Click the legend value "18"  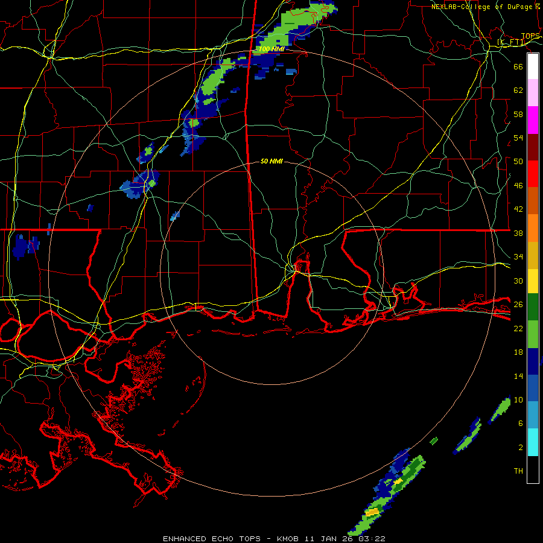pos(518,352)
